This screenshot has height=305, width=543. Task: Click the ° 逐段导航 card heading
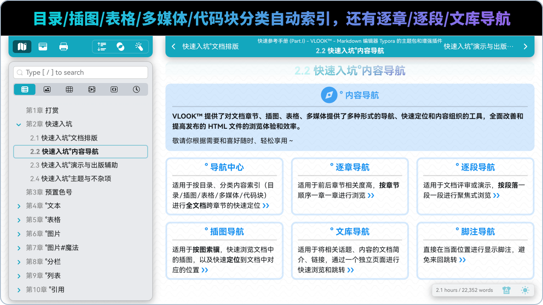pyautogui.click(x=475, y=167)
